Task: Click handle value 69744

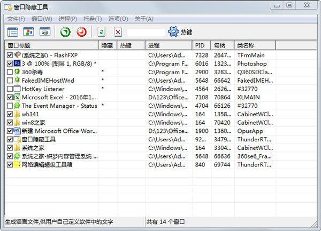Action: click(x=222, y=165)
